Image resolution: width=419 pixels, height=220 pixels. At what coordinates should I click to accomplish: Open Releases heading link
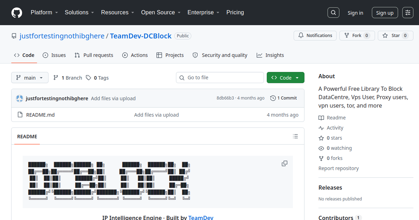[330, 188]
